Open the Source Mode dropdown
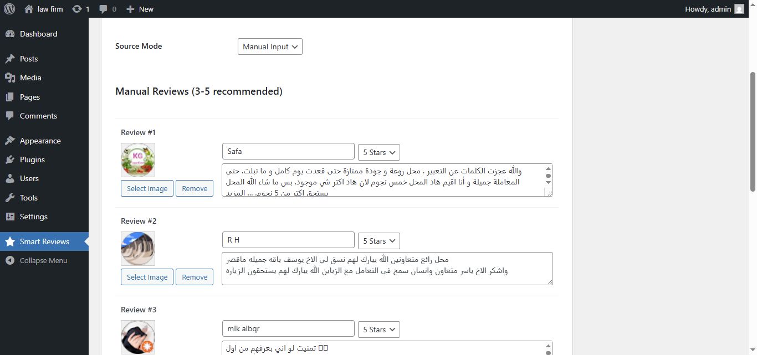This screenshot has height=355, width=757. tap(270, 47)
